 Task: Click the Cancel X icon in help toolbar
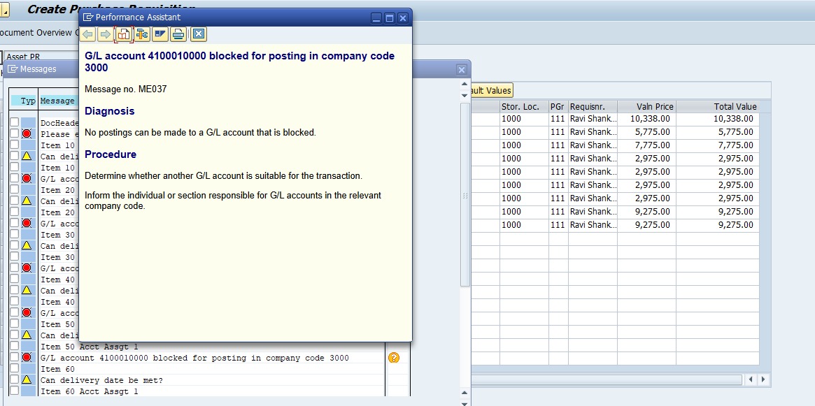[199, 34]
